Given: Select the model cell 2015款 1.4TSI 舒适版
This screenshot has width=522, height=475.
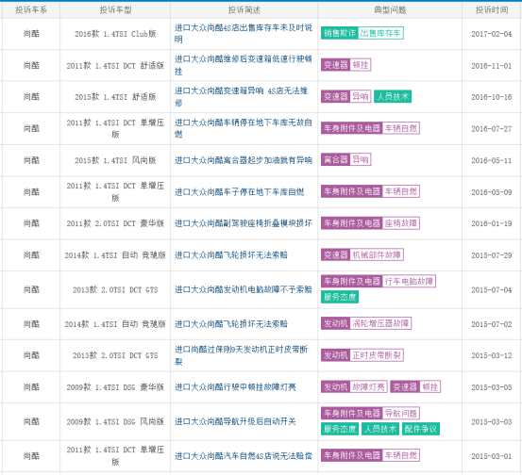Looking at the screenshot, I should [x=115, y=97].
